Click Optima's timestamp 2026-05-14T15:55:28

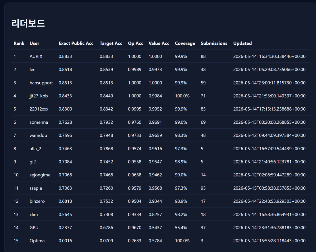[x=269, y=241]
